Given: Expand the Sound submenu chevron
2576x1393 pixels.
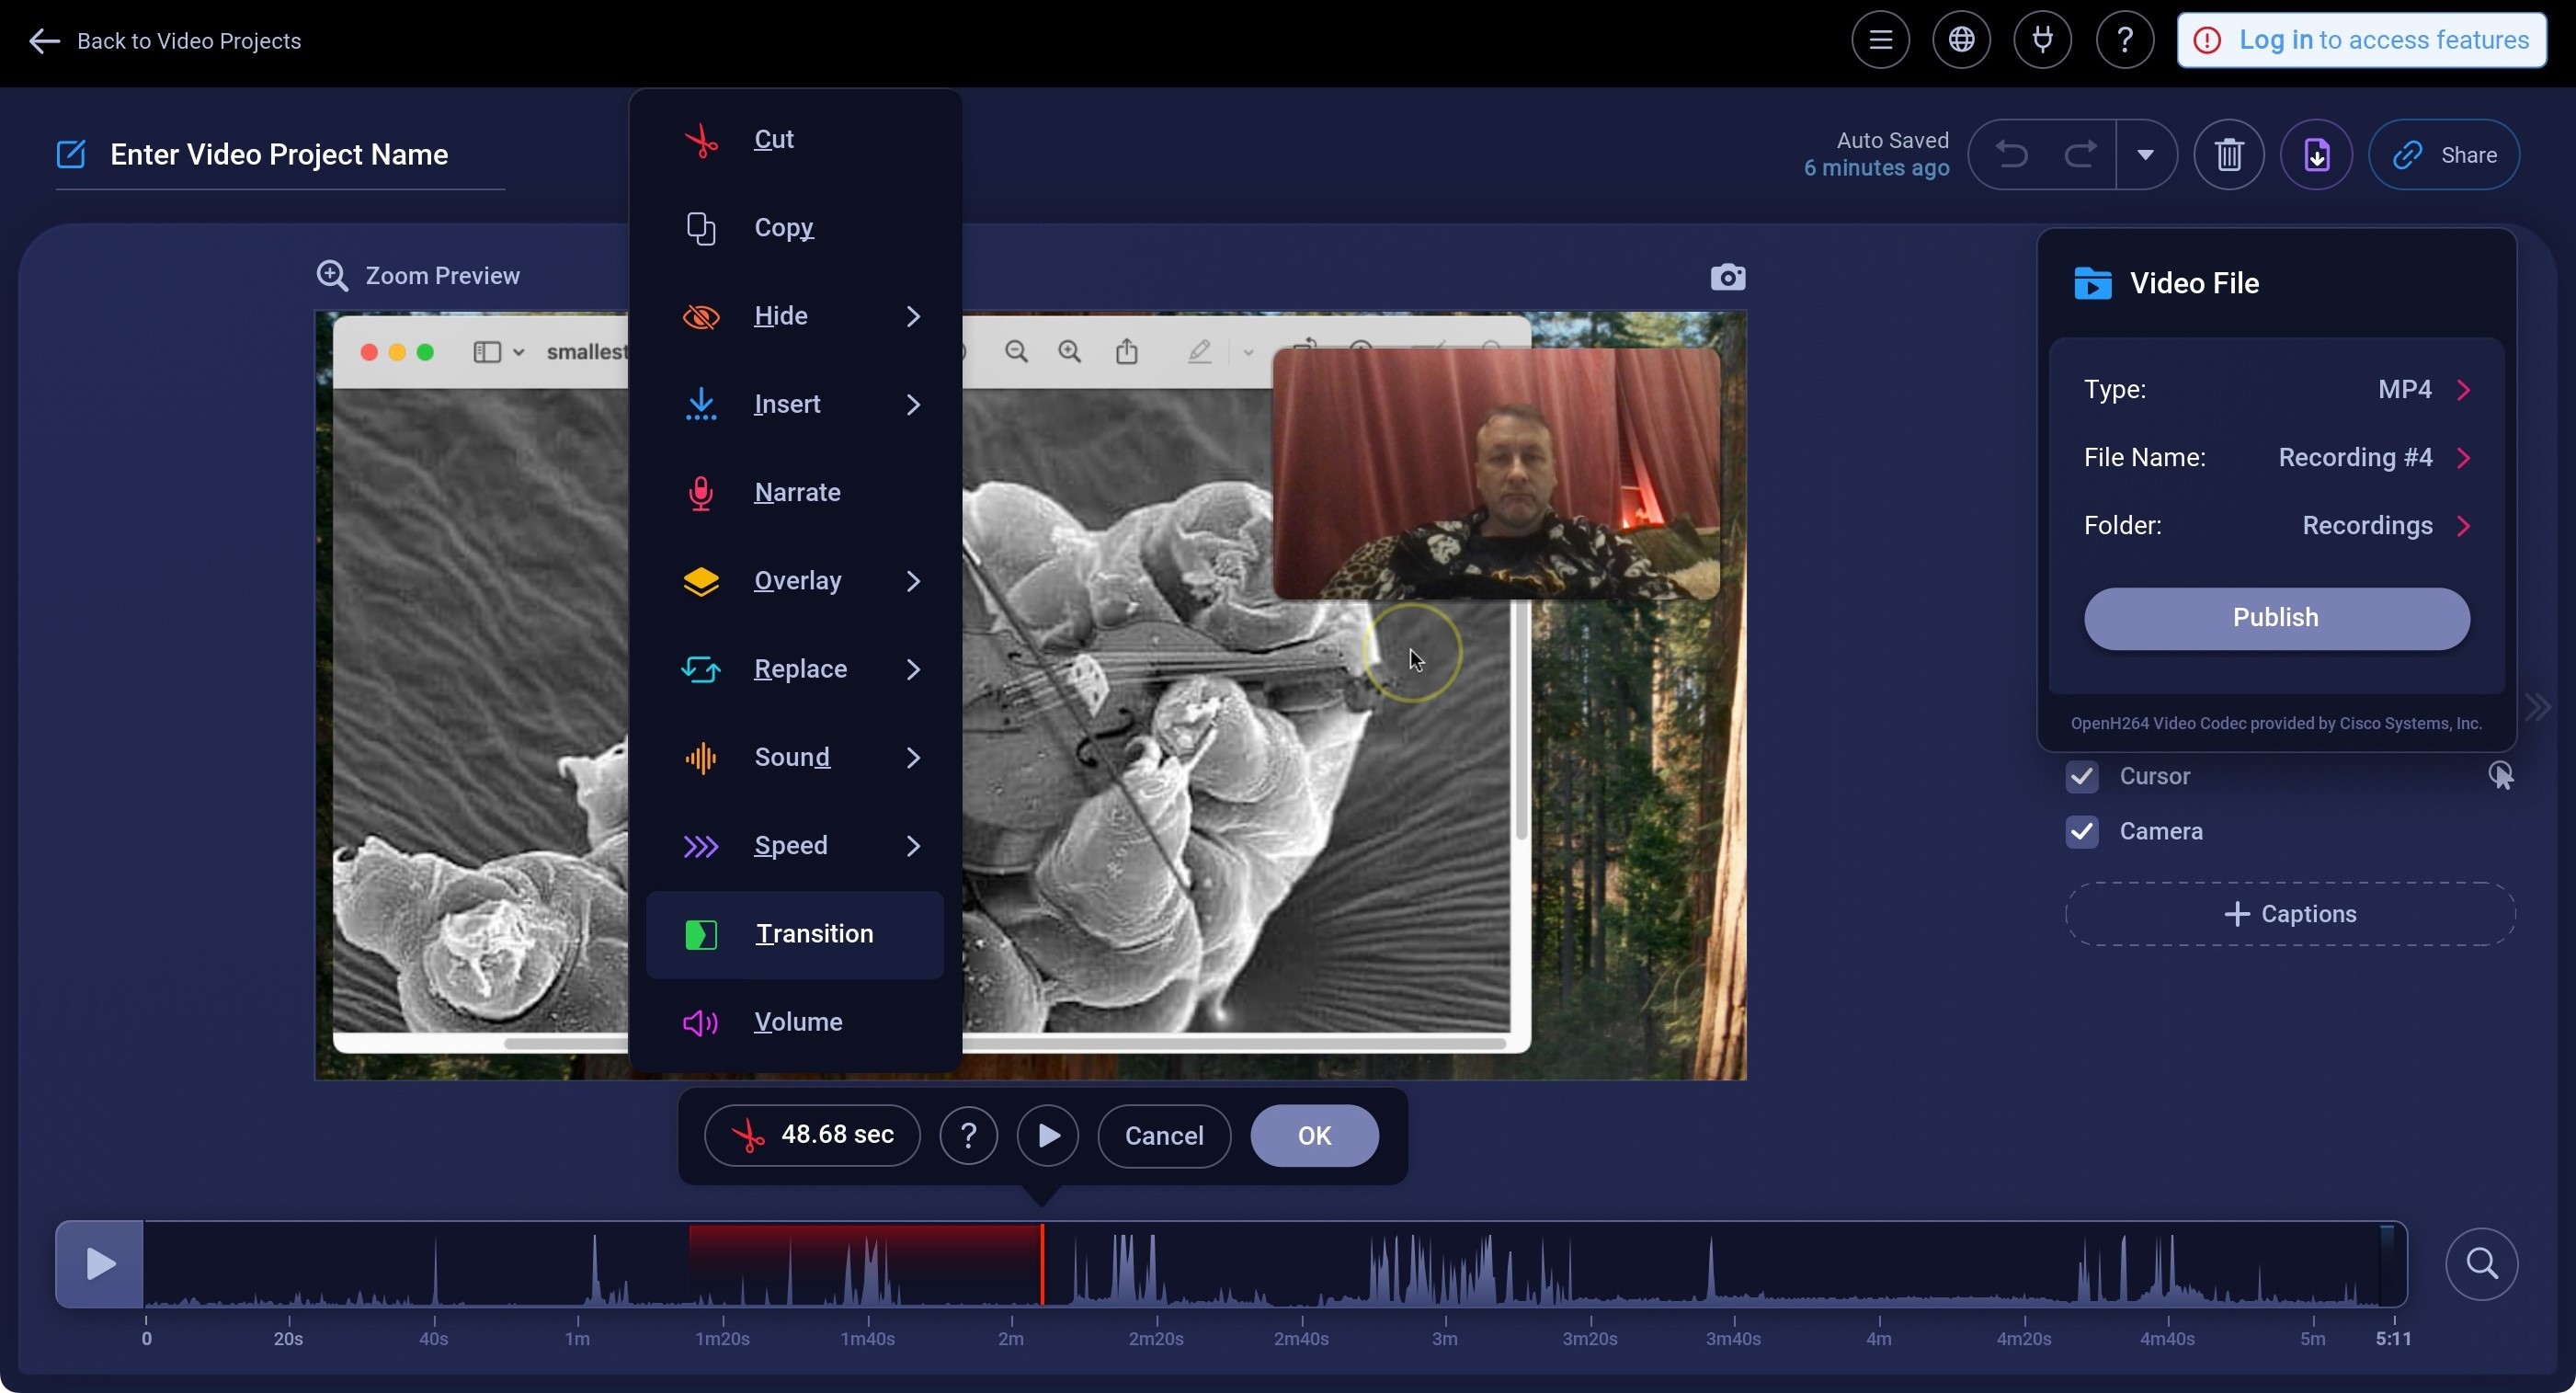Looking at the screenshot, I should tap(913, 757).
